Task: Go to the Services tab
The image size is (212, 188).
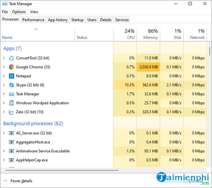Action: pos(122,20)
